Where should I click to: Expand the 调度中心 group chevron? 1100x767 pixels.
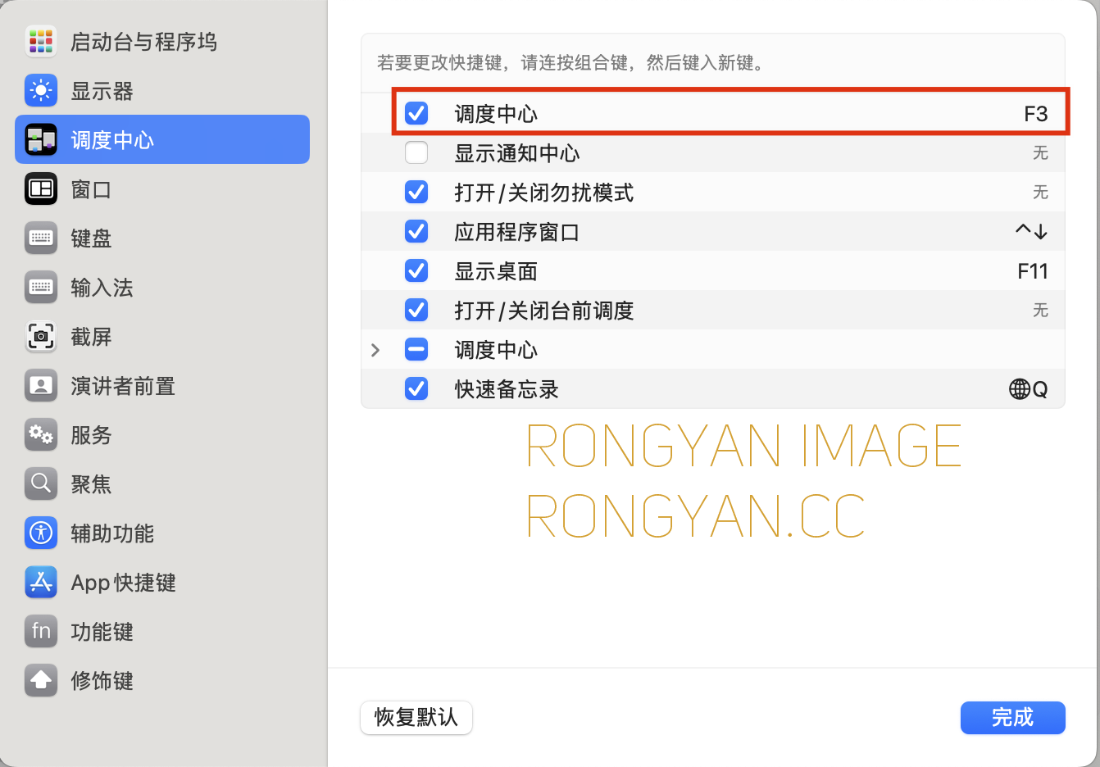375,350
